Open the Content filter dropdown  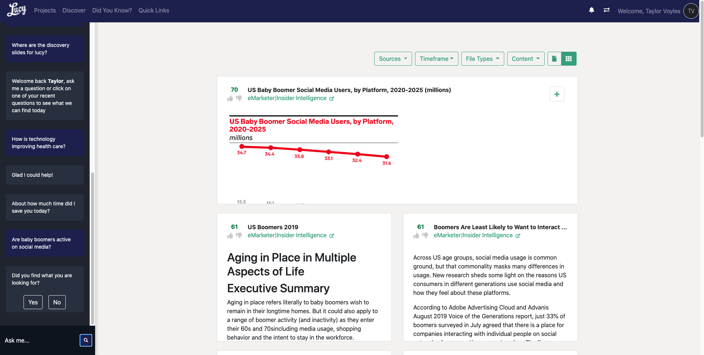click(526, 59)
